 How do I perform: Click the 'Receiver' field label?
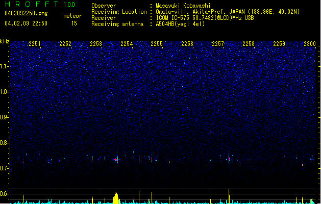pos(104,18)
